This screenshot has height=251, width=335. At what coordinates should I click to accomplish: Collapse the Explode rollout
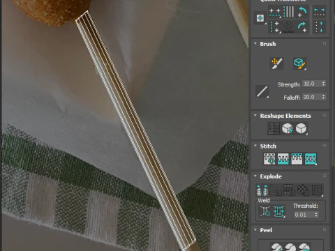(x=255, y=176)
